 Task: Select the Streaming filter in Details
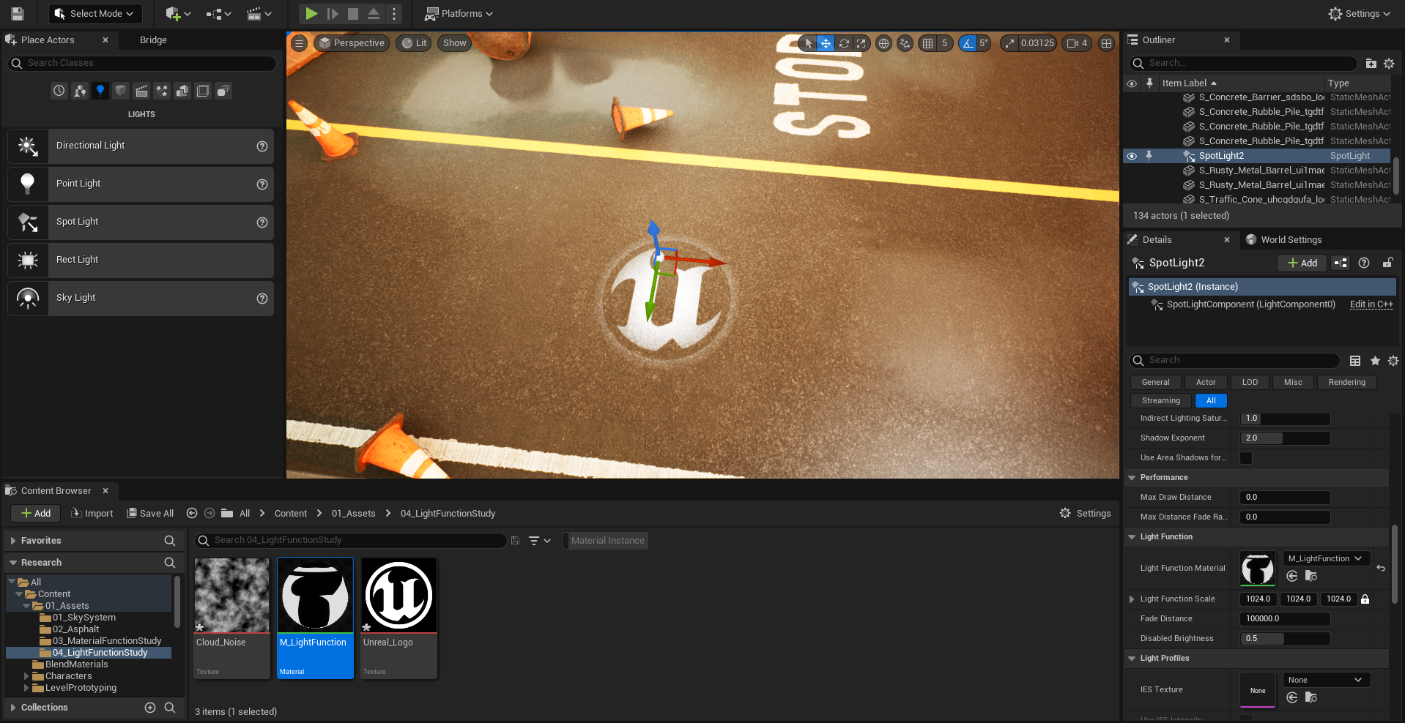(1161, 400)
